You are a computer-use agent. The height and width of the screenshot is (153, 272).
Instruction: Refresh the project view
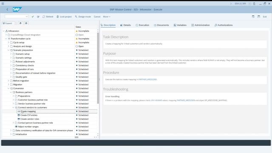click(x=48, y=17)
